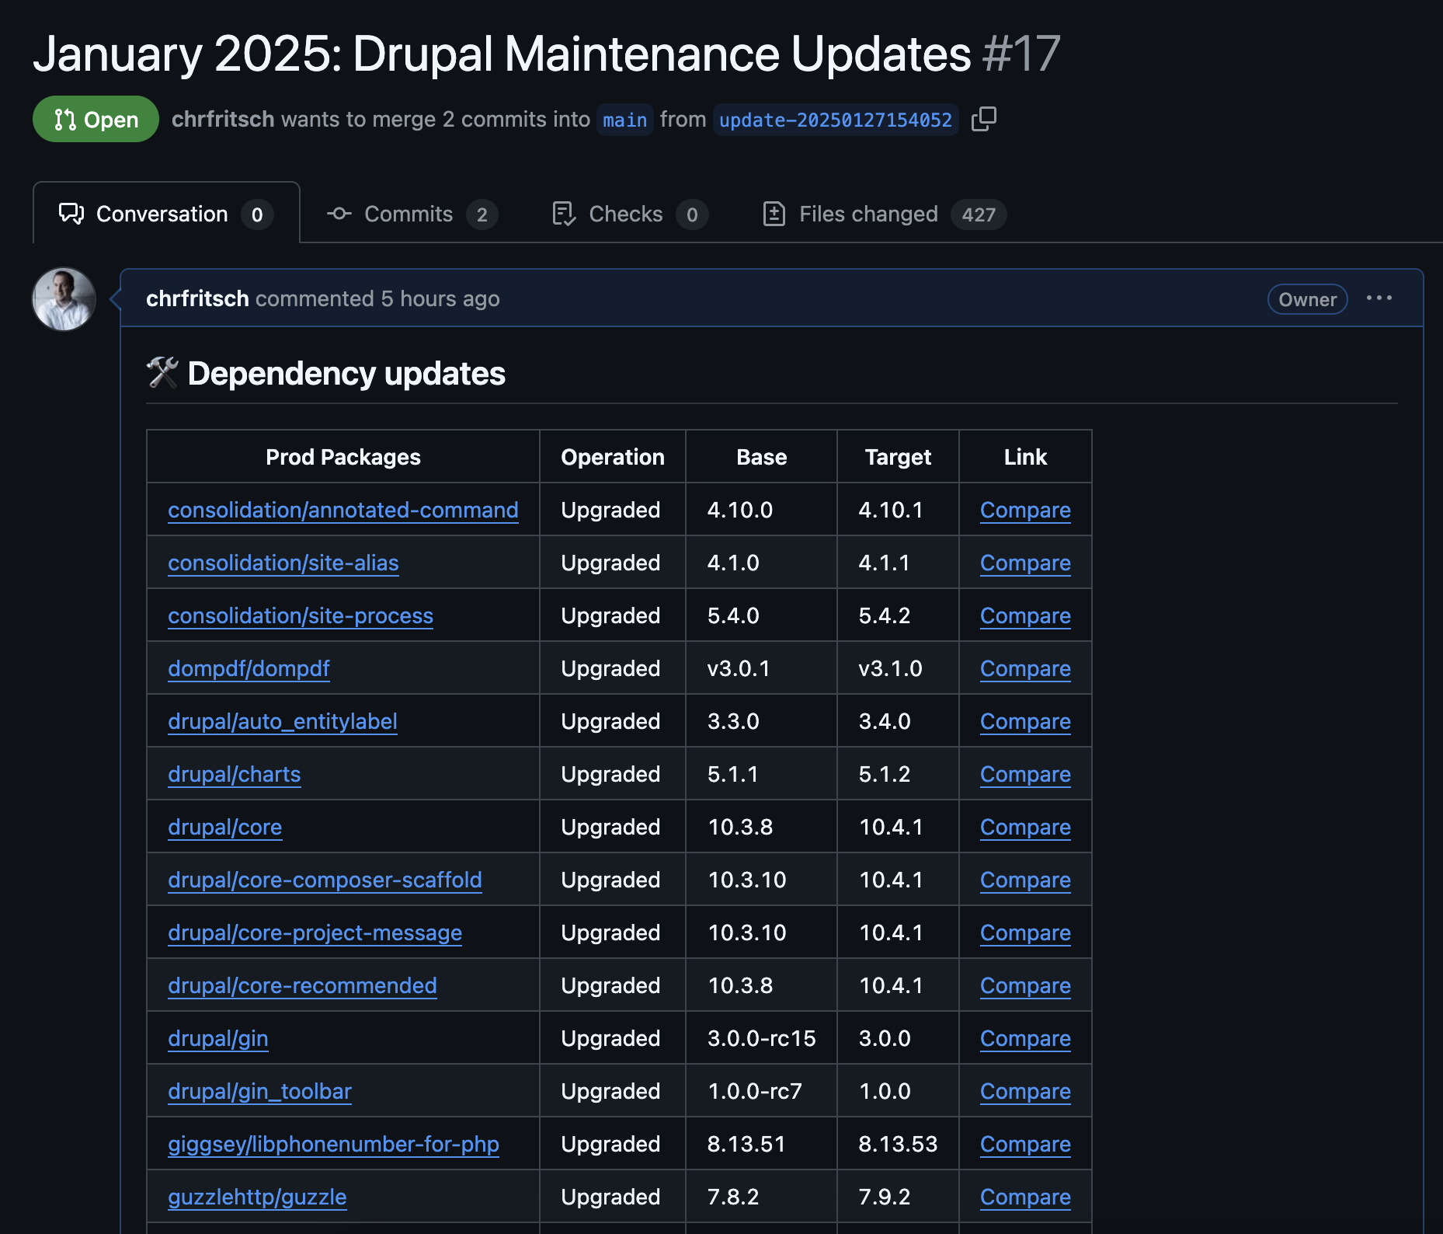Open the consolidation/annotated-command package link
This screenshot has height=1234, width=1443.
[342, 510]
